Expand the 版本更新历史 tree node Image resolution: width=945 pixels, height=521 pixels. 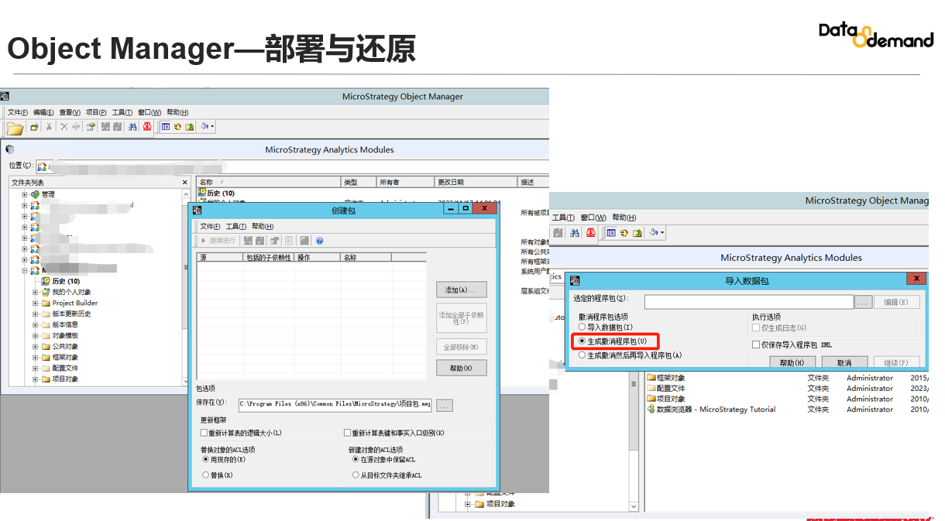point(35,314)
